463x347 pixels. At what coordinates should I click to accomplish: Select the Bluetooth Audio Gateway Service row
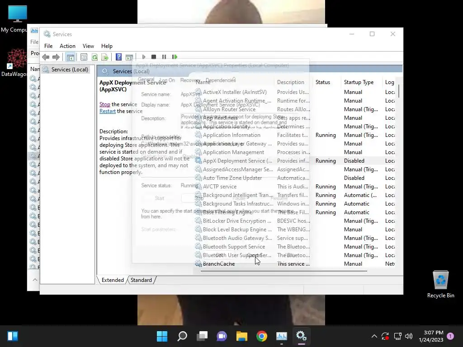tap(295, 238)
